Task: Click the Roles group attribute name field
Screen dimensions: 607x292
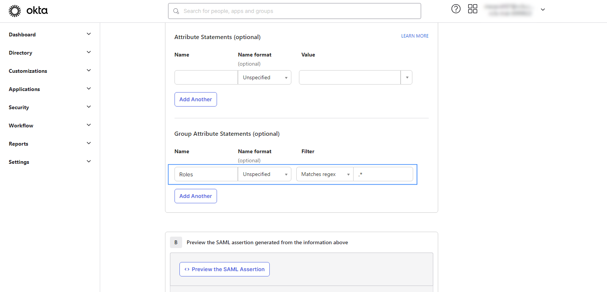Action: click(x=206, y=174)
